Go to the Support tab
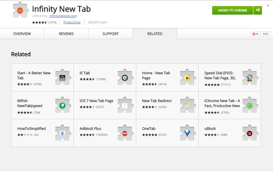Image resolution: width=273 pixels, height=171 pixels. click(111, 34)
